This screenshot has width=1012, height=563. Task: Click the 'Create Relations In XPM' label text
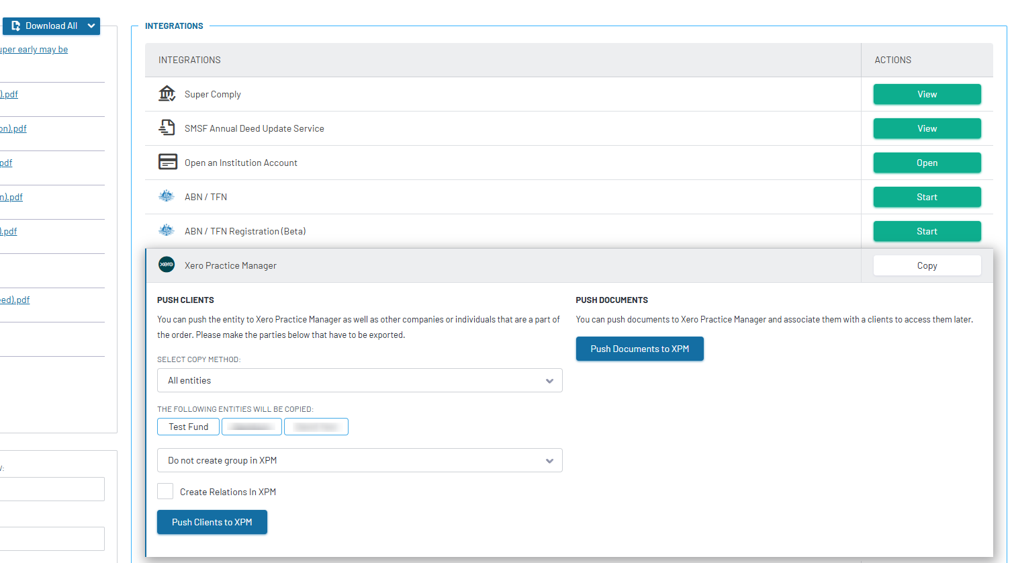click(228, 492)
